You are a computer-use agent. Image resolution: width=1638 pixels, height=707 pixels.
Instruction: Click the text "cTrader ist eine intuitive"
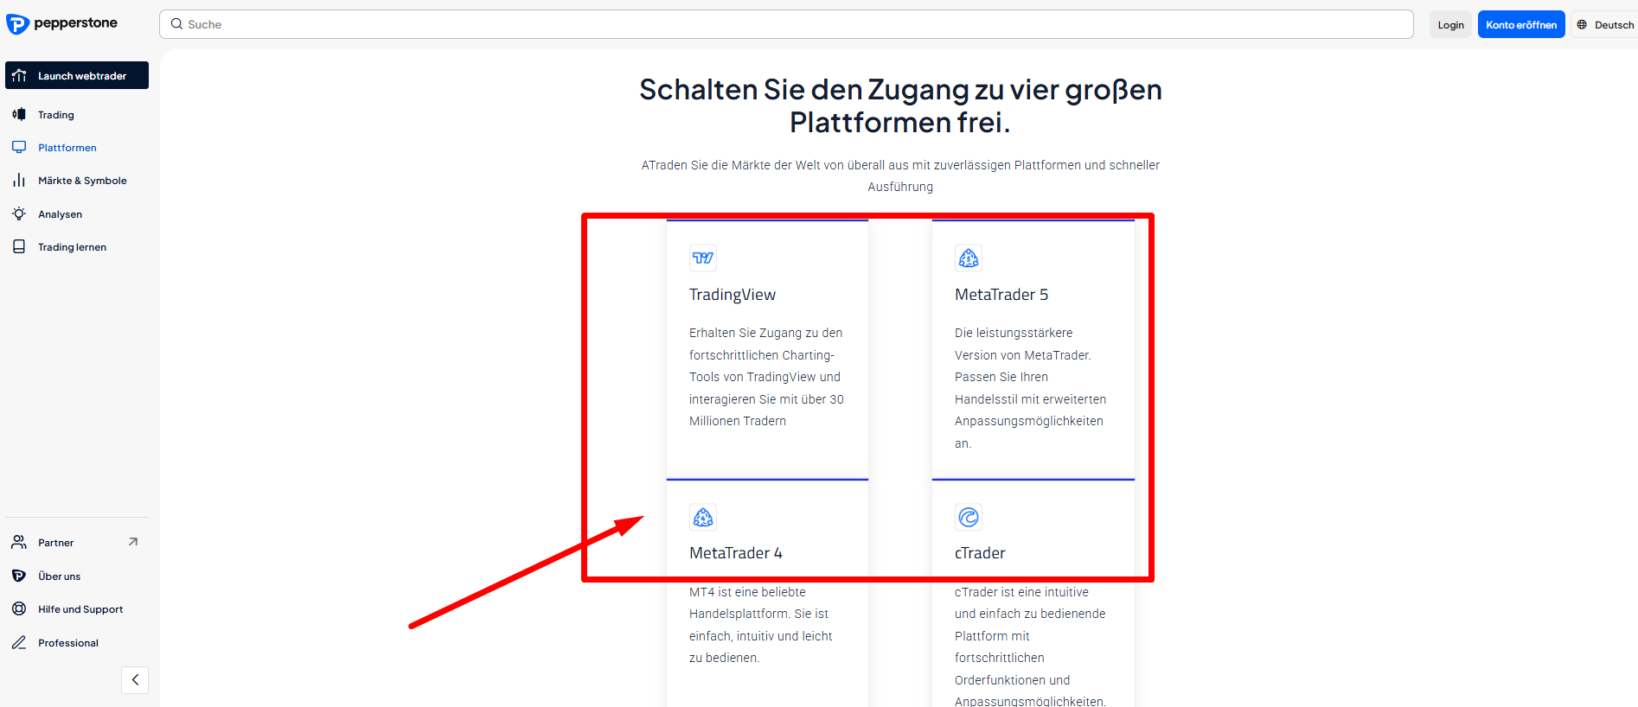[x=1021, y=592]
